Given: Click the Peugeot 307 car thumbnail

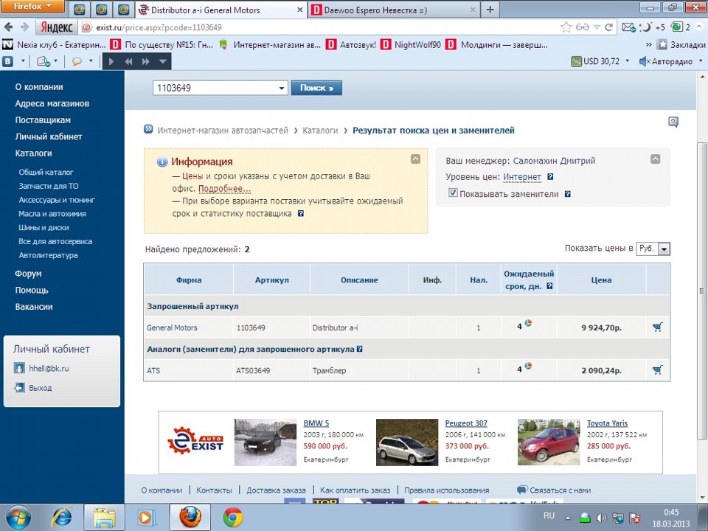Looking at the screenshot, I should 407,442.
